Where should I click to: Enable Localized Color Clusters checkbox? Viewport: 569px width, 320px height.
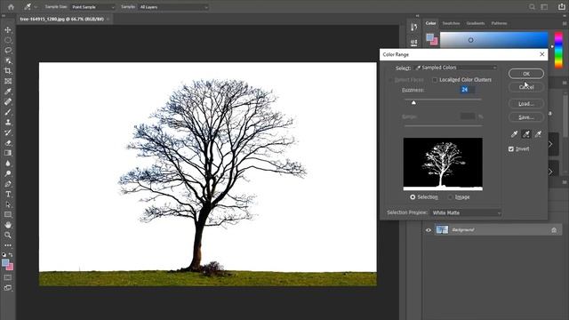click(x=435, y=79)
